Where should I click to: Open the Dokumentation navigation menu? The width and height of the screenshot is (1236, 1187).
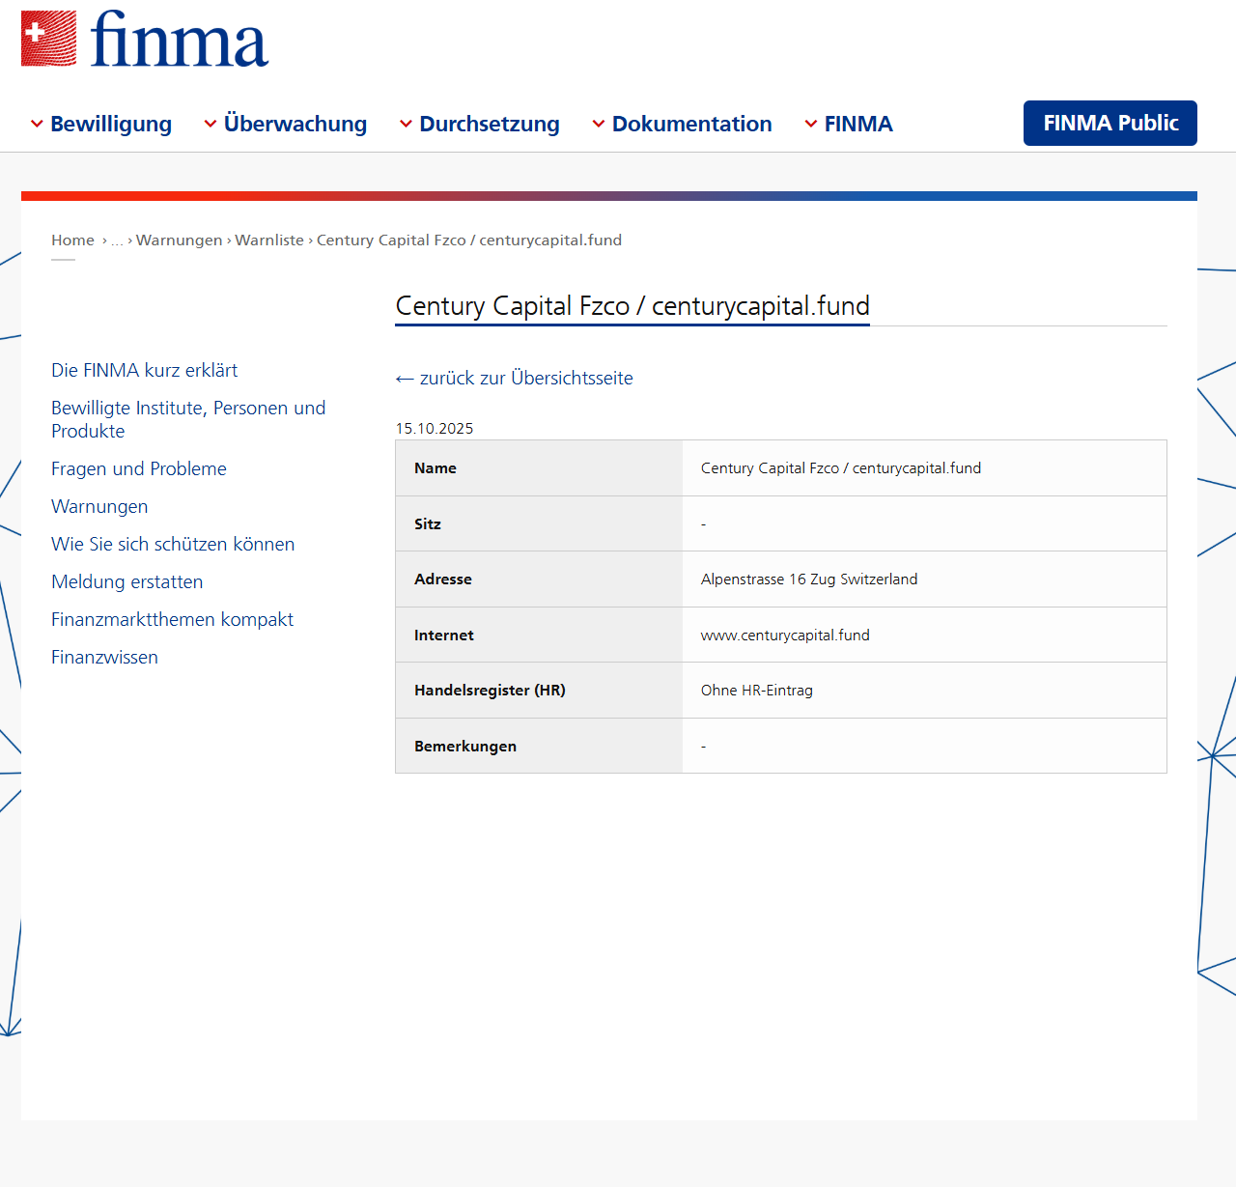pos(692,124)
